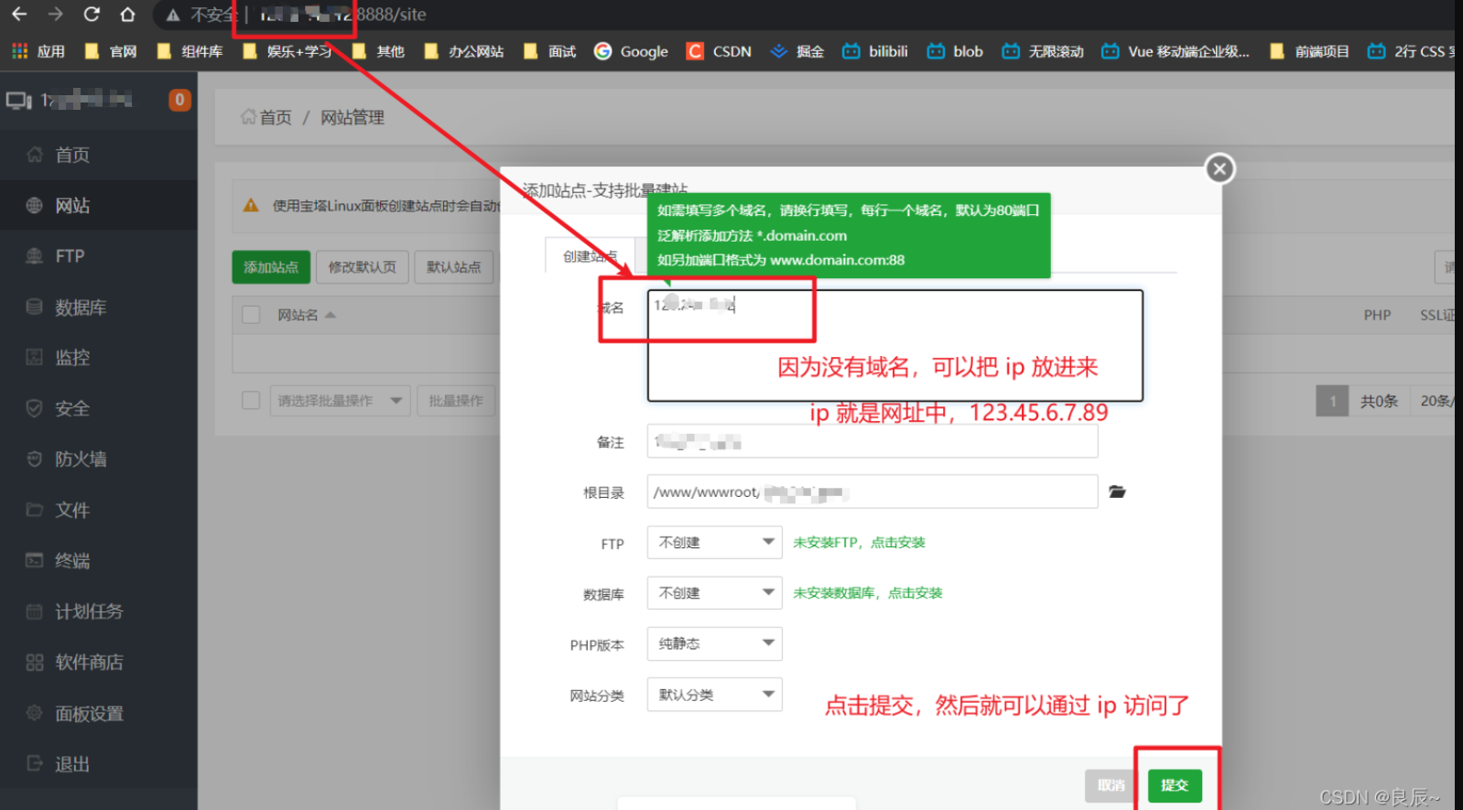Sort by 网站名 column arrow

(x=331, y=315)
